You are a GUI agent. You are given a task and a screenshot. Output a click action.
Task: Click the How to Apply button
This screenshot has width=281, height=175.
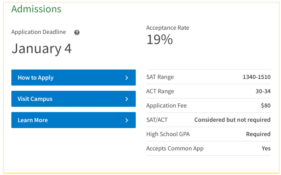tap(73, 78)
